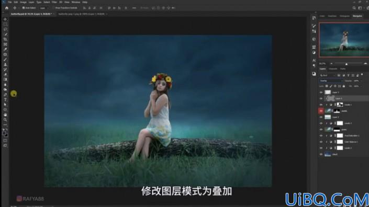Select the Crop tool
The width and height of the screenshot is (369, 207).
[5, 39]
